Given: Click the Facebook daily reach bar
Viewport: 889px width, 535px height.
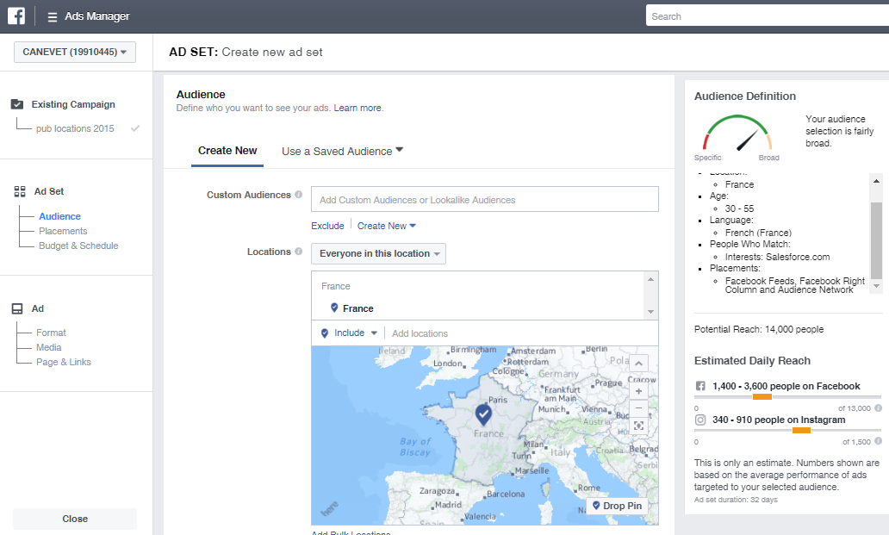Looking at the screenshot, I should (x=788, y=396).
